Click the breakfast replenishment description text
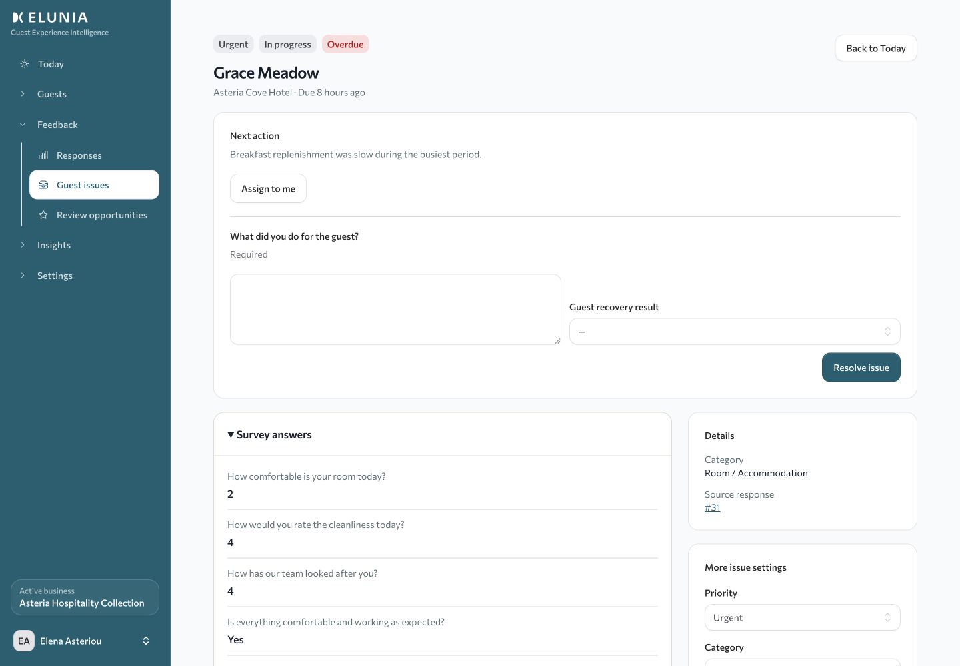The width and height of the screenshot is (960, 666). pos(355,155)
